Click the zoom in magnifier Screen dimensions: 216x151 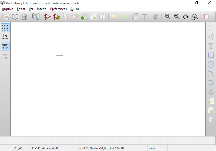click(168, 17)
